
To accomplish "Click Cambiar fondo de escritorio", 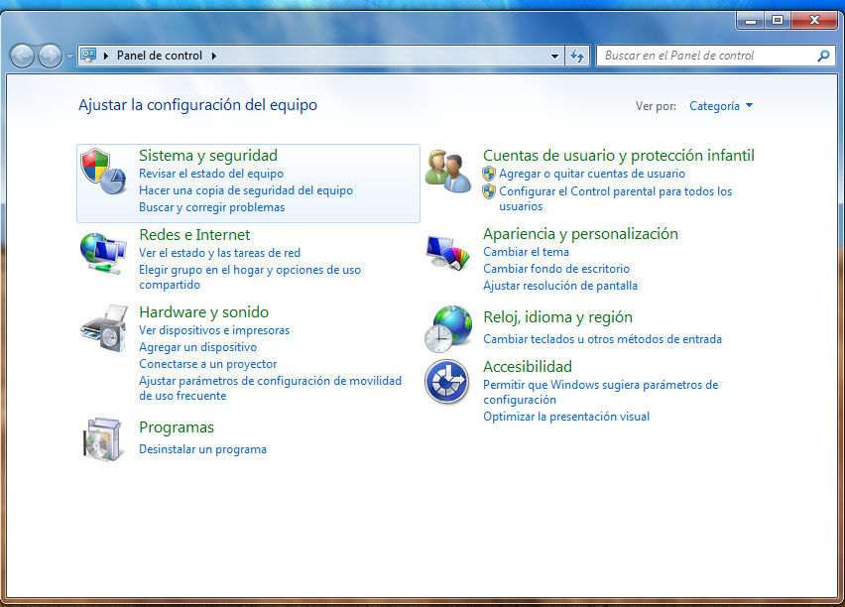I will pyautogui.click(x=556, y=269).
